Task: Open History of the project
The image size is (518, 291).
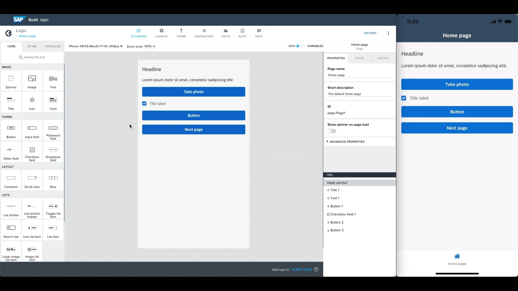Action: (370, 33)
